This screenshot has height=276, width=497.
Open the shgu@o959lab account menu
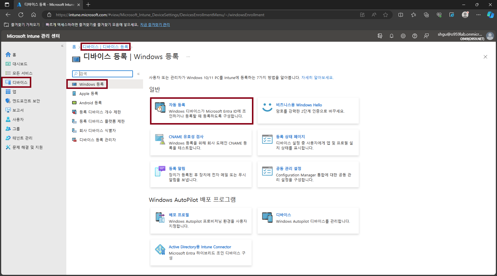pyautogui.click(x=465, y=36)
